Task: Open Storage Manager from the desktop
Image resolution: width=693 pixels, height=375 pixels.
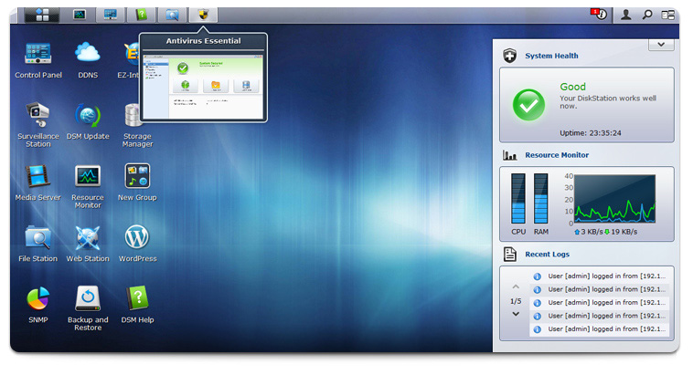Action: (137, 117)
